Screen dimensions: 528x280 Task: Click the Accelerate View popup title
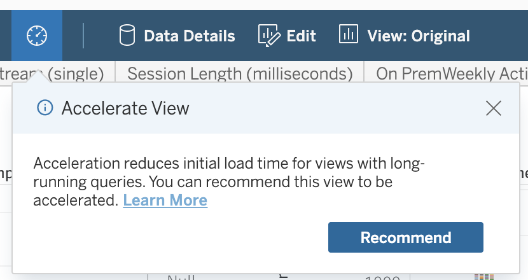tap(125, 108)
